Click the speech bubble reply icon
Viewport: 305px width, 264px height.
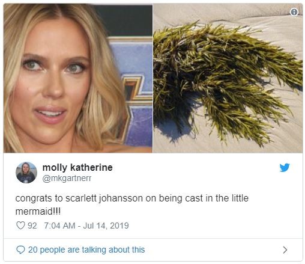[x=20, y=250]
